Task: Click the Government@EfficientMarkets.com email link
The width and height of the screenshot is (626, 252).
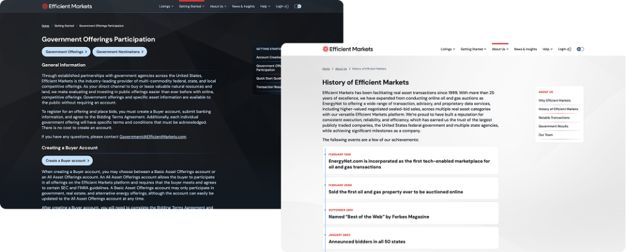Action: click(x=153, y=136)
